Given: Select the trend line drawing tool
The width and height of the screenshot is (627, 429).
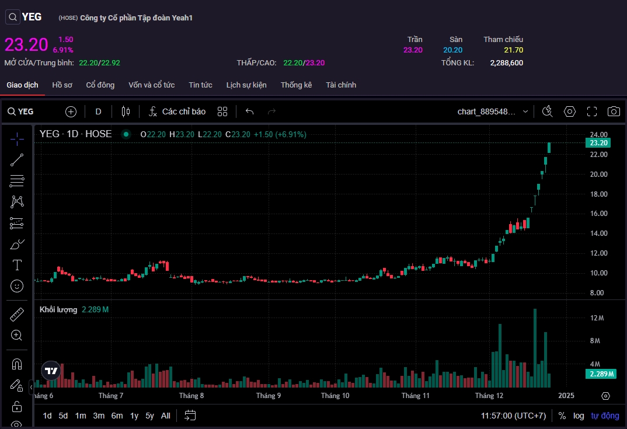Looking at the screenshot, I should pyautogui.click(x=17, y=160).
